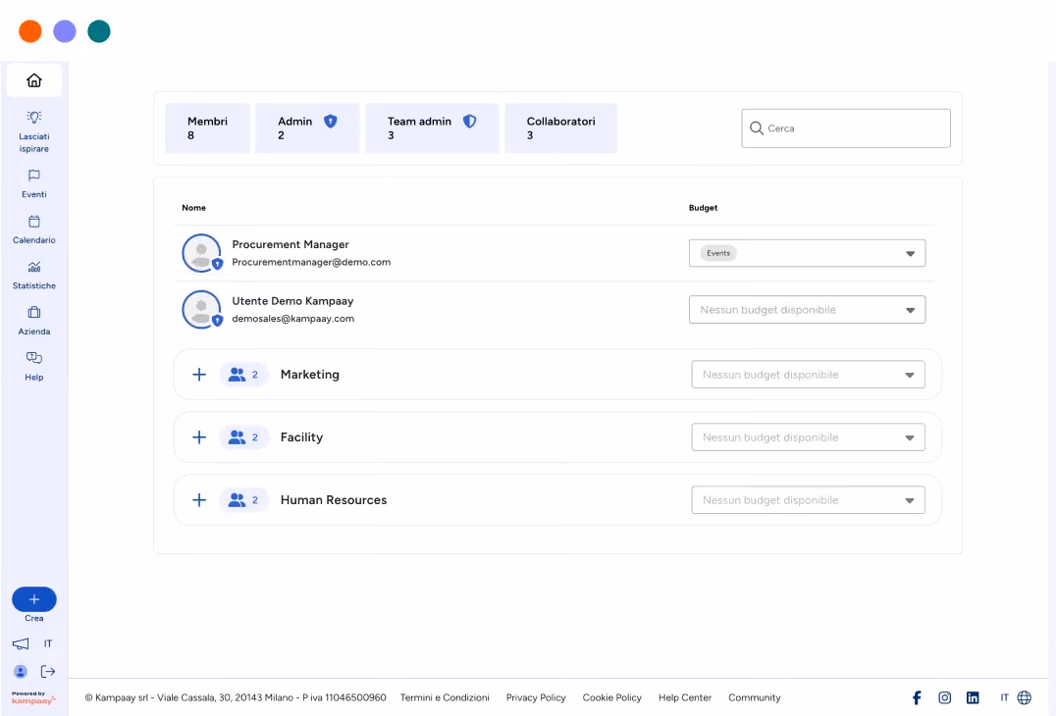Click the Powered by kampaay logo
Viewport: 1056px width, 716px height.
tap(33, 697)
